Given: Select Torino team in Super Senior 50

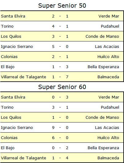Looking at the screenshot, I should [x=7, y=26].
